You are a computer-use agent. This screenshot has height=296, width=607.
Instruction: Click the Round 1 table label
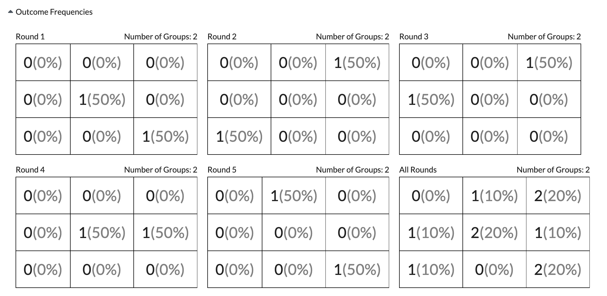point(30,37)
